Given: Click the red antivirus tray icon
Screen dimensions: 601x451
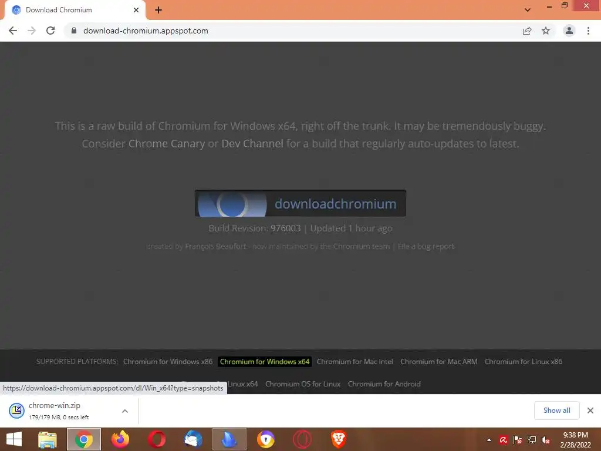Looking at the screenshot, I should pos(503,440).
